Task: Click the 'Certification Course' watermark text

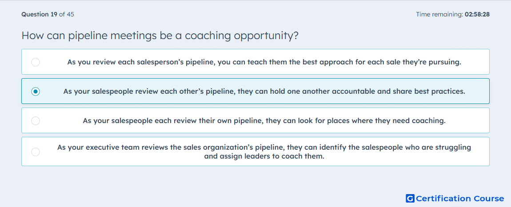Action: [460, 198]
